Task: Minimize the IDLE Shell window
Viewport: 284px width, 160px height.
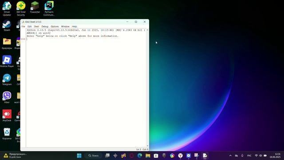Action: click(x=127, y=22)
